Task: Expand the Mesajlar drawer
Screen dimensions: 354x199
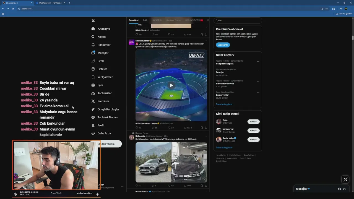Action: (x=344, y=189)
